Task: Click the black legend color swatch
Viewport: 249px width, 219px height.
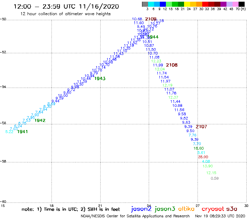Action: click(242, 4)
